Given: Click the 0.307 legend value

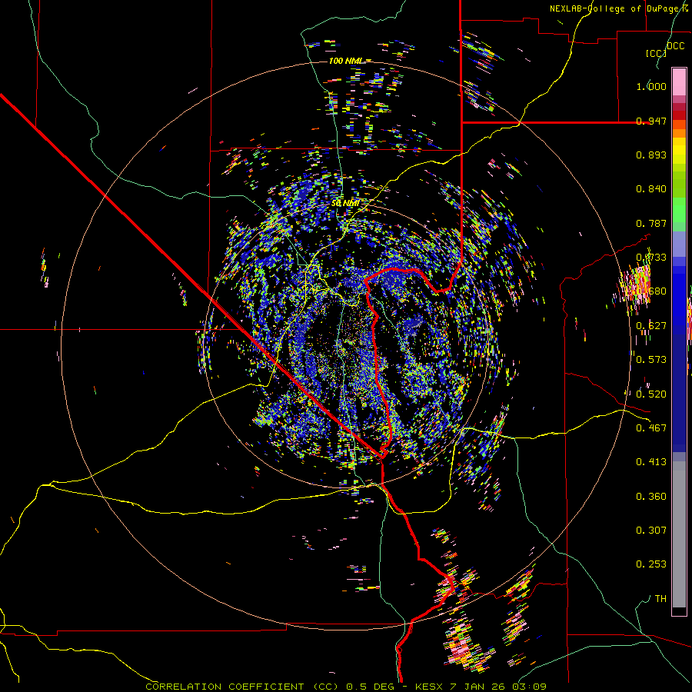Looking at the screenshot, I should pos(651,531).
